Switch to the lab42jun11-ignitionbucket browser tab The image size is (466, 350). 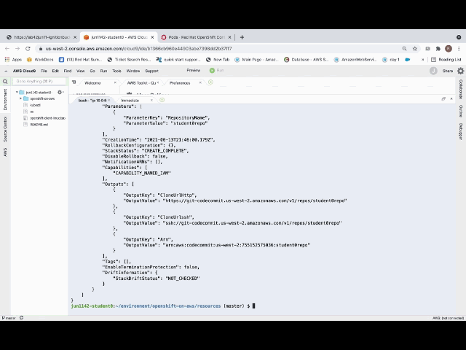click(42, 37)
